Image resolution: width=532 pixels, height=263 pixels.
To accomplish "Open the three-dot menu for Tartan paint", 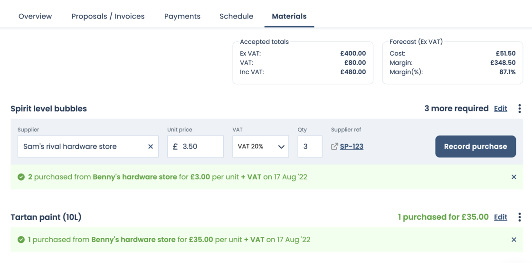I will point(519,217).
